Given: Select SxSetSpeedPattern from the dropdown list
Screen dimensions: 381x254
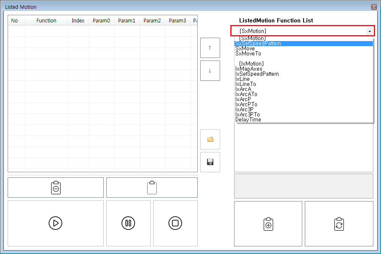Looking at the screenshot, I should coord(258,44).
